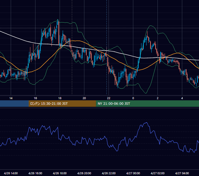The width and height of the screenshot is (199, 176).
Task: Click the ロンドン 15:30-21:00 JST session bar
Action: point(62,104)
